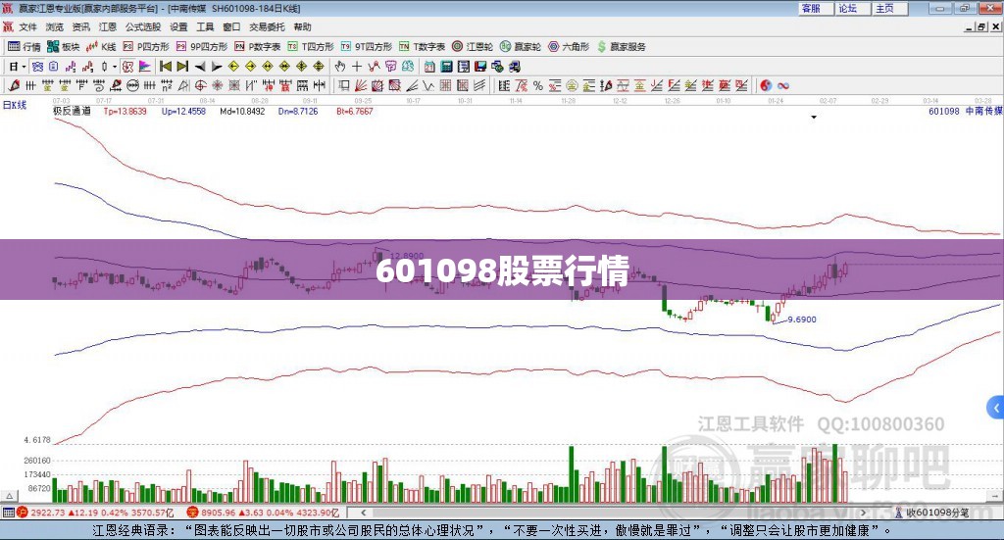The height and width of the screenshot is (540, 1004).
Task: Click the save floppy disk icon
Action: [480, 67]
